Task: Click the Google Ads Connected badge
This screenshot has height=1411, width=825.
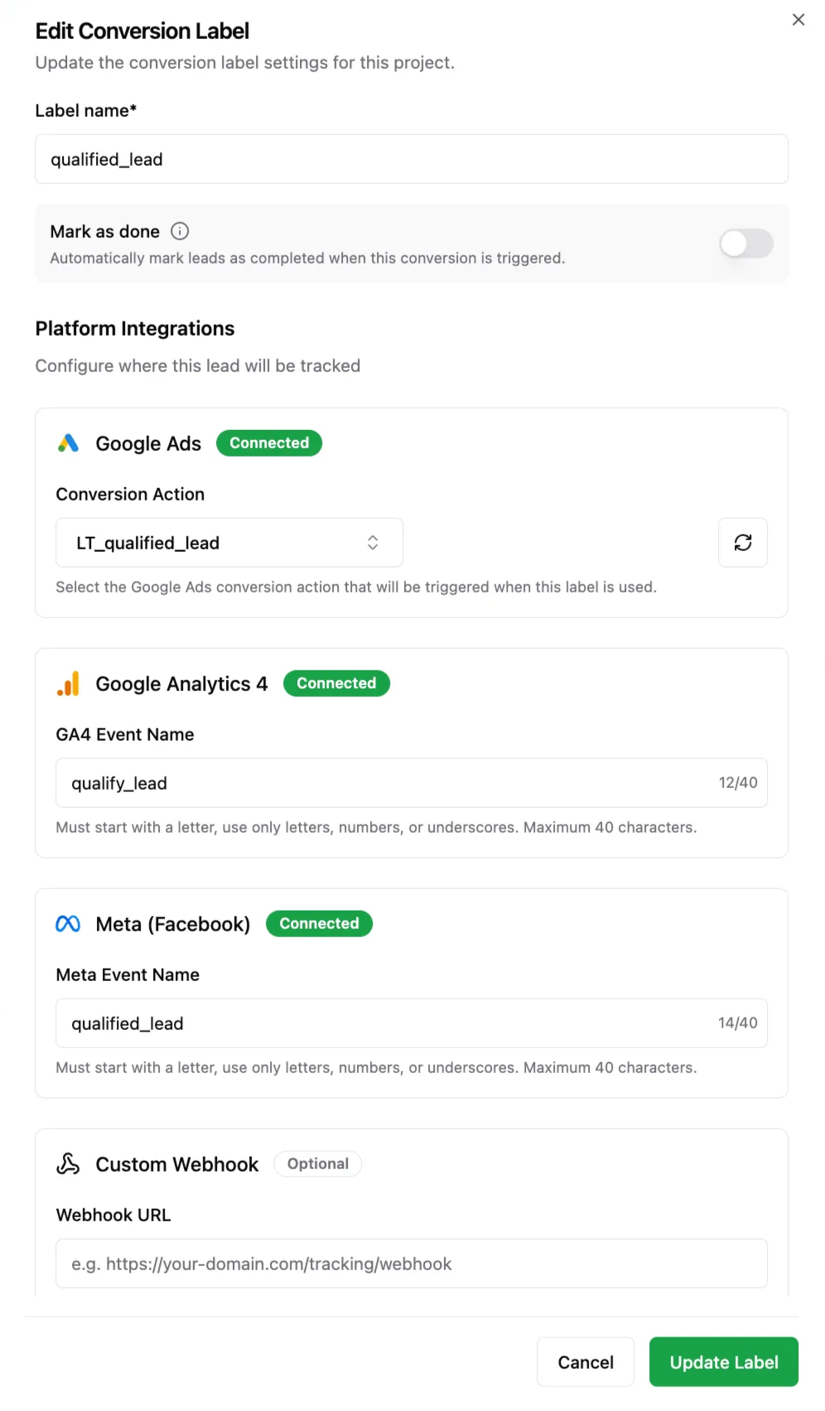Action: pos(268,443)
